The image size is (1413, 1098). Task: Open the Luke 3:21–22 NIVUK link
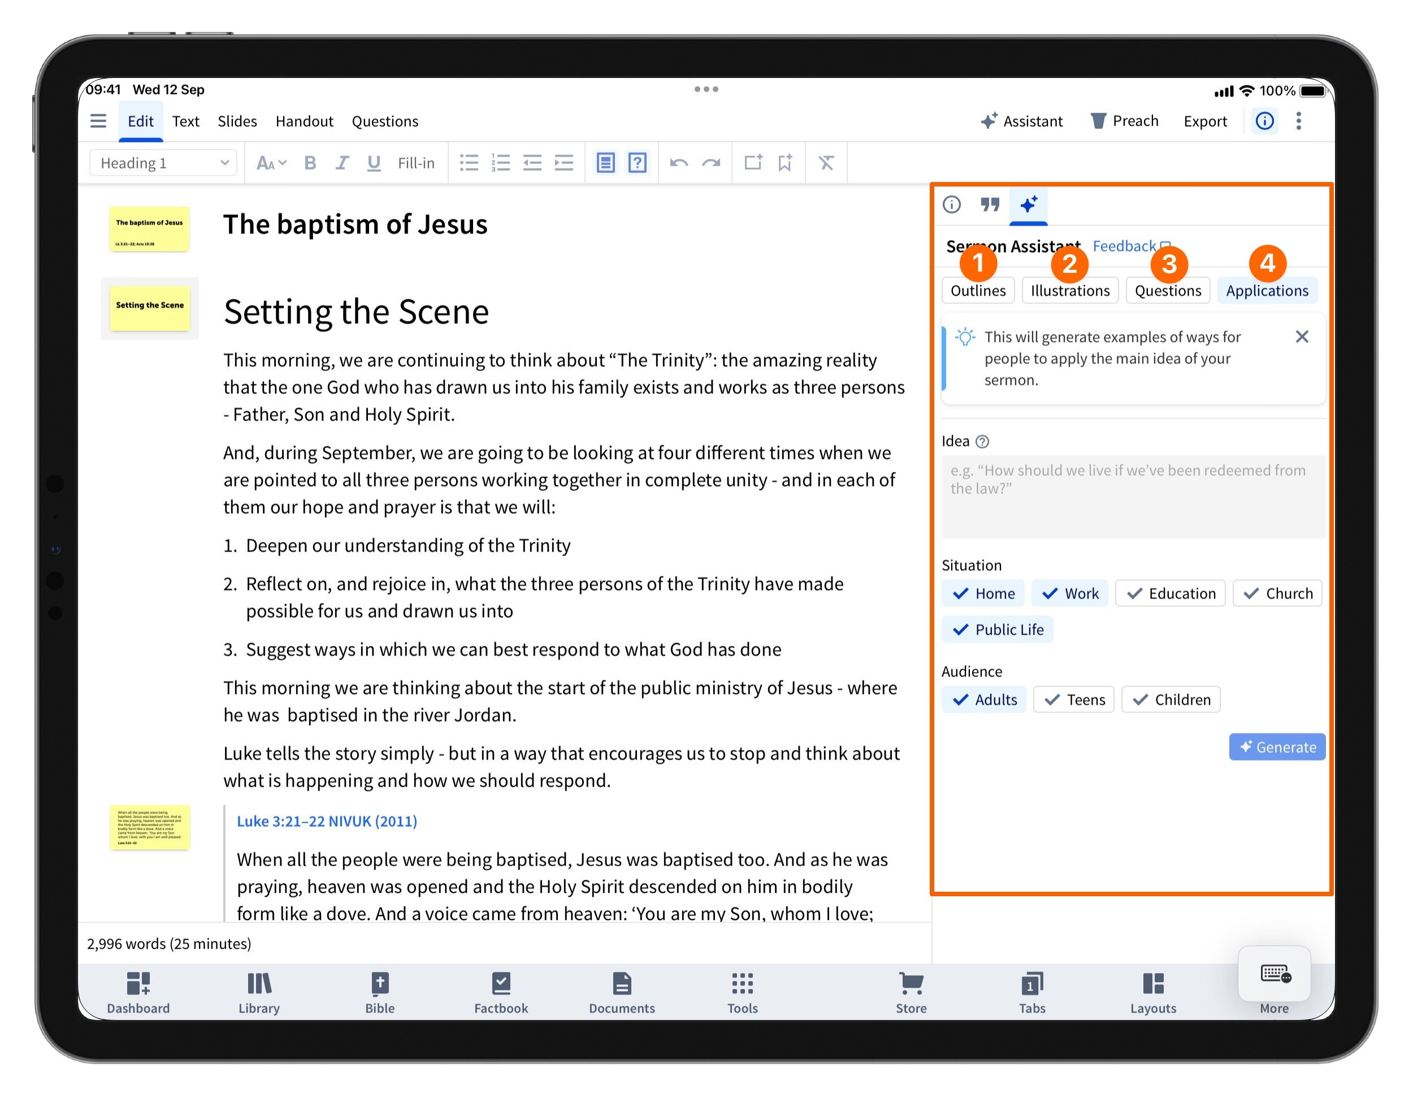[x=327, y=821]
